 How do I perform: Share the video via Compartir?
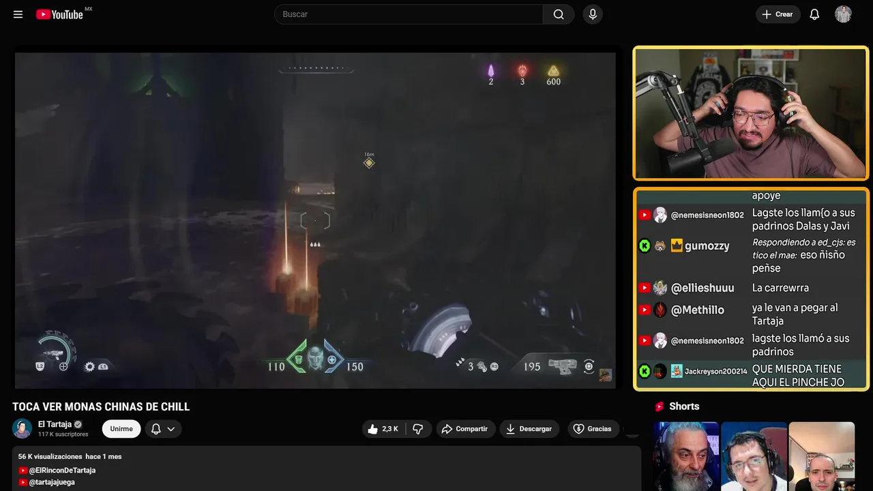466,429
